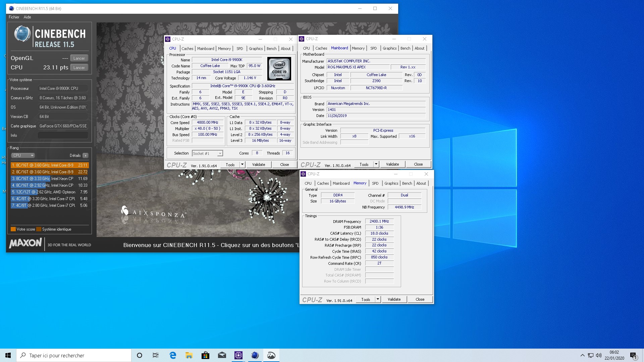Run the CPU test with Lancer
The height and width of the screenshot is (362, 644).
pos(79,68)
